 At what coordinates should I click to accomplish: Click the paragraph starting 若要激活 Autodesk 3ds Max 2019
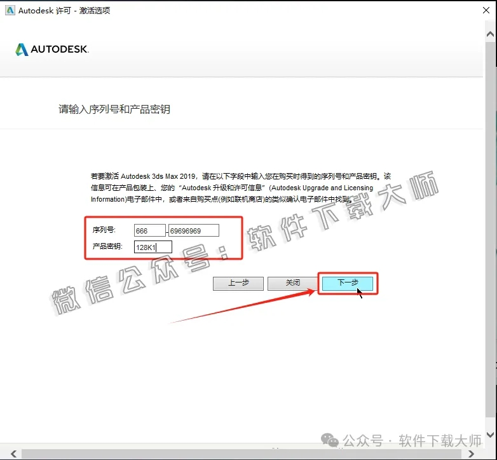[241, 188]
